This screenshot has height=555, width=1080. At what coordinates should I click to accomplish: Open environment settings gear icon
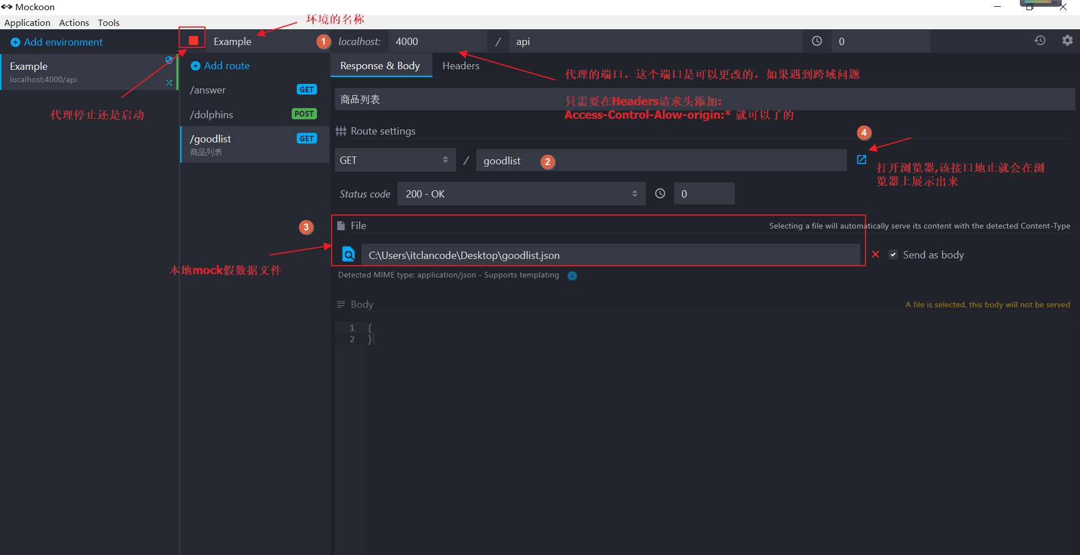click(1067, 41)
